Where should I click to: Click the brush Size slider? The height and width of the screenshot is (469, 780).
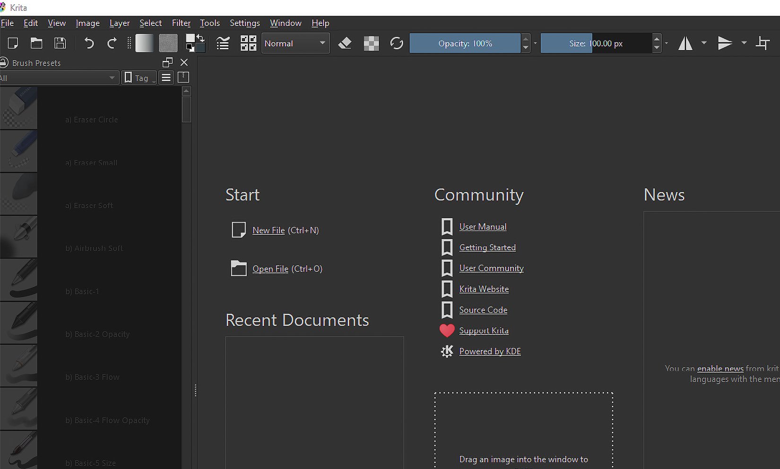click(x=596, y=43)
